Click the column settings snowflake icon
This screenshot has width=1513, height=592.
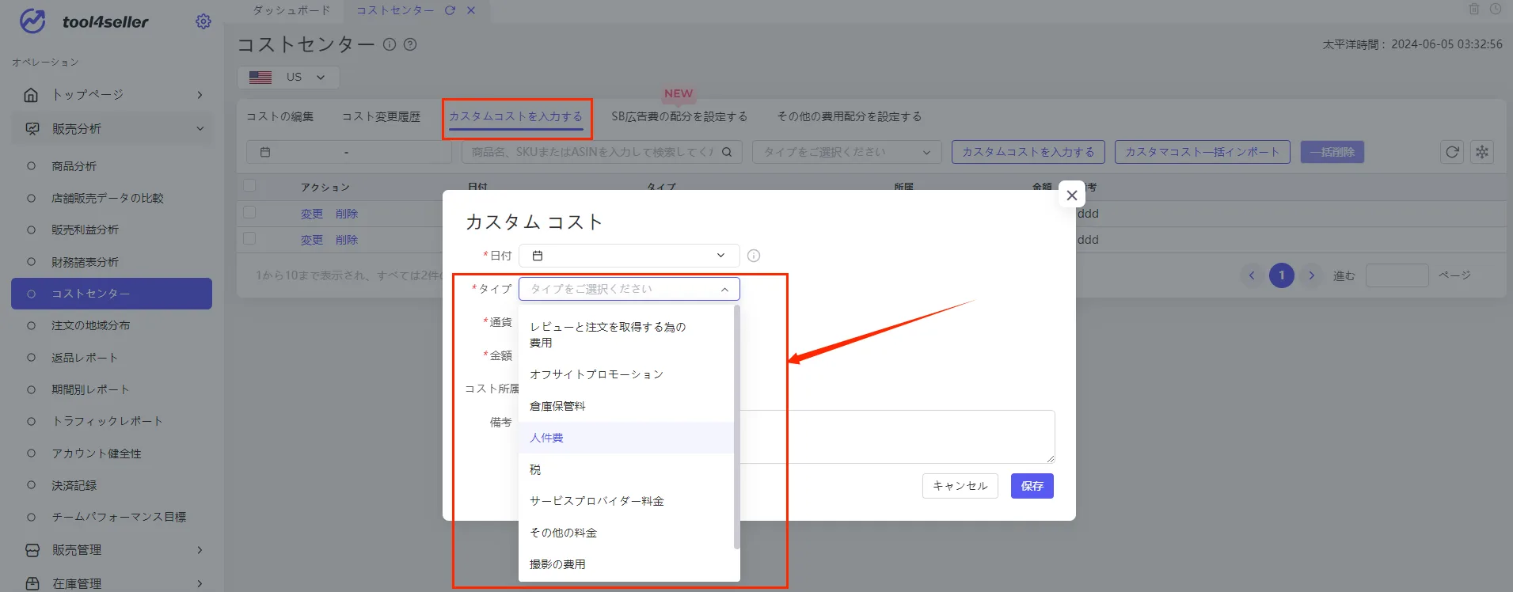[1482, 152]
